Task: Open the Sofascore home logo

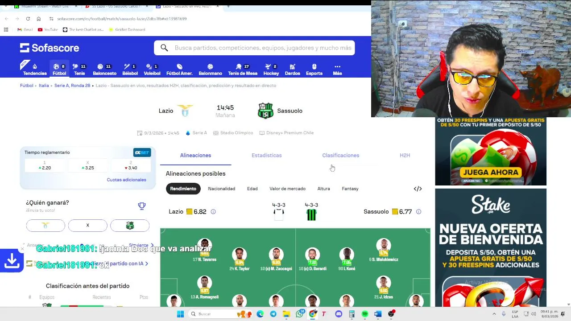Action: 50,48
